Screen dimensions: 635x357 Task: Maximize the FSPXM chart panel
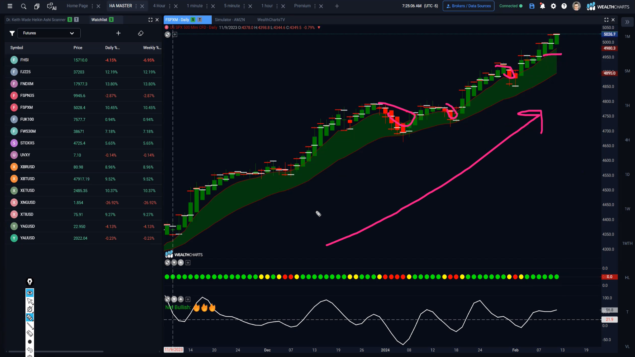[x=606, y=20]
